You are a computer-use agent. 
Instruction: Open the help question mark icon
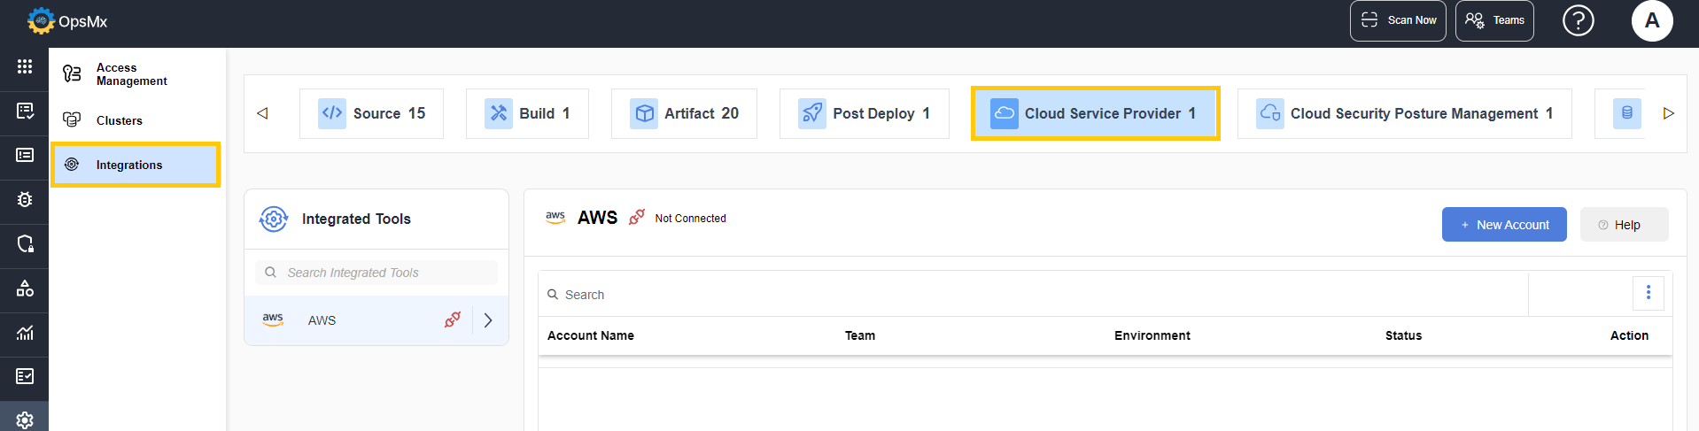click(1578, 20)
